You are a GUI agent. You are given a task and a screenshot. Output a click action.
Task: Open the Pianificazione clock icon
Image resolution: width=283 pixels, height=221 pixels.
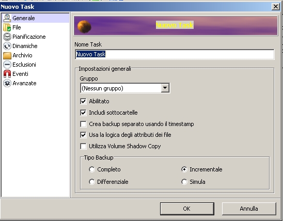[7, 37]
